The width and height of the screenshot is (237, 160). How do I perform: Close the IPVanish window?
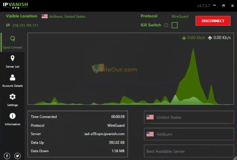[232, 6]
